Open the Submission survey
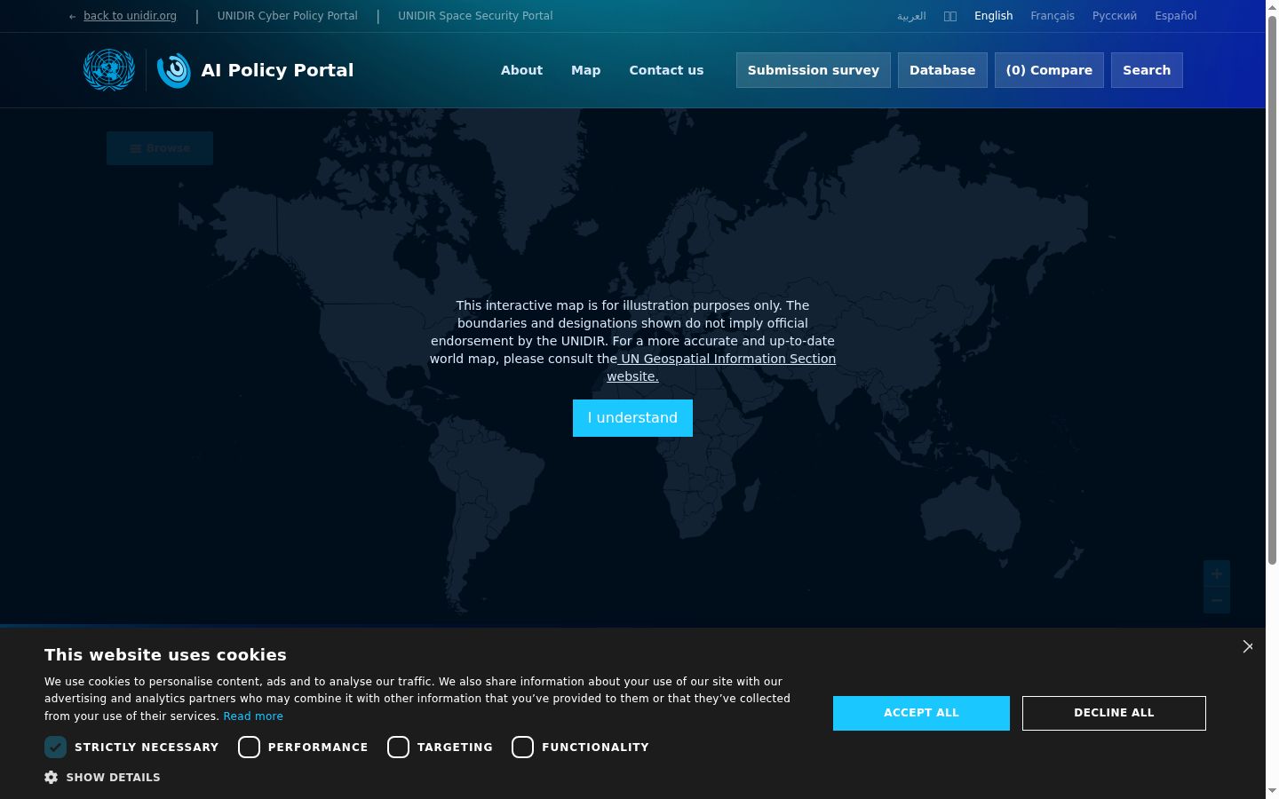The height and width of the screenshot is (799, 1279). (x=814, y=70)
